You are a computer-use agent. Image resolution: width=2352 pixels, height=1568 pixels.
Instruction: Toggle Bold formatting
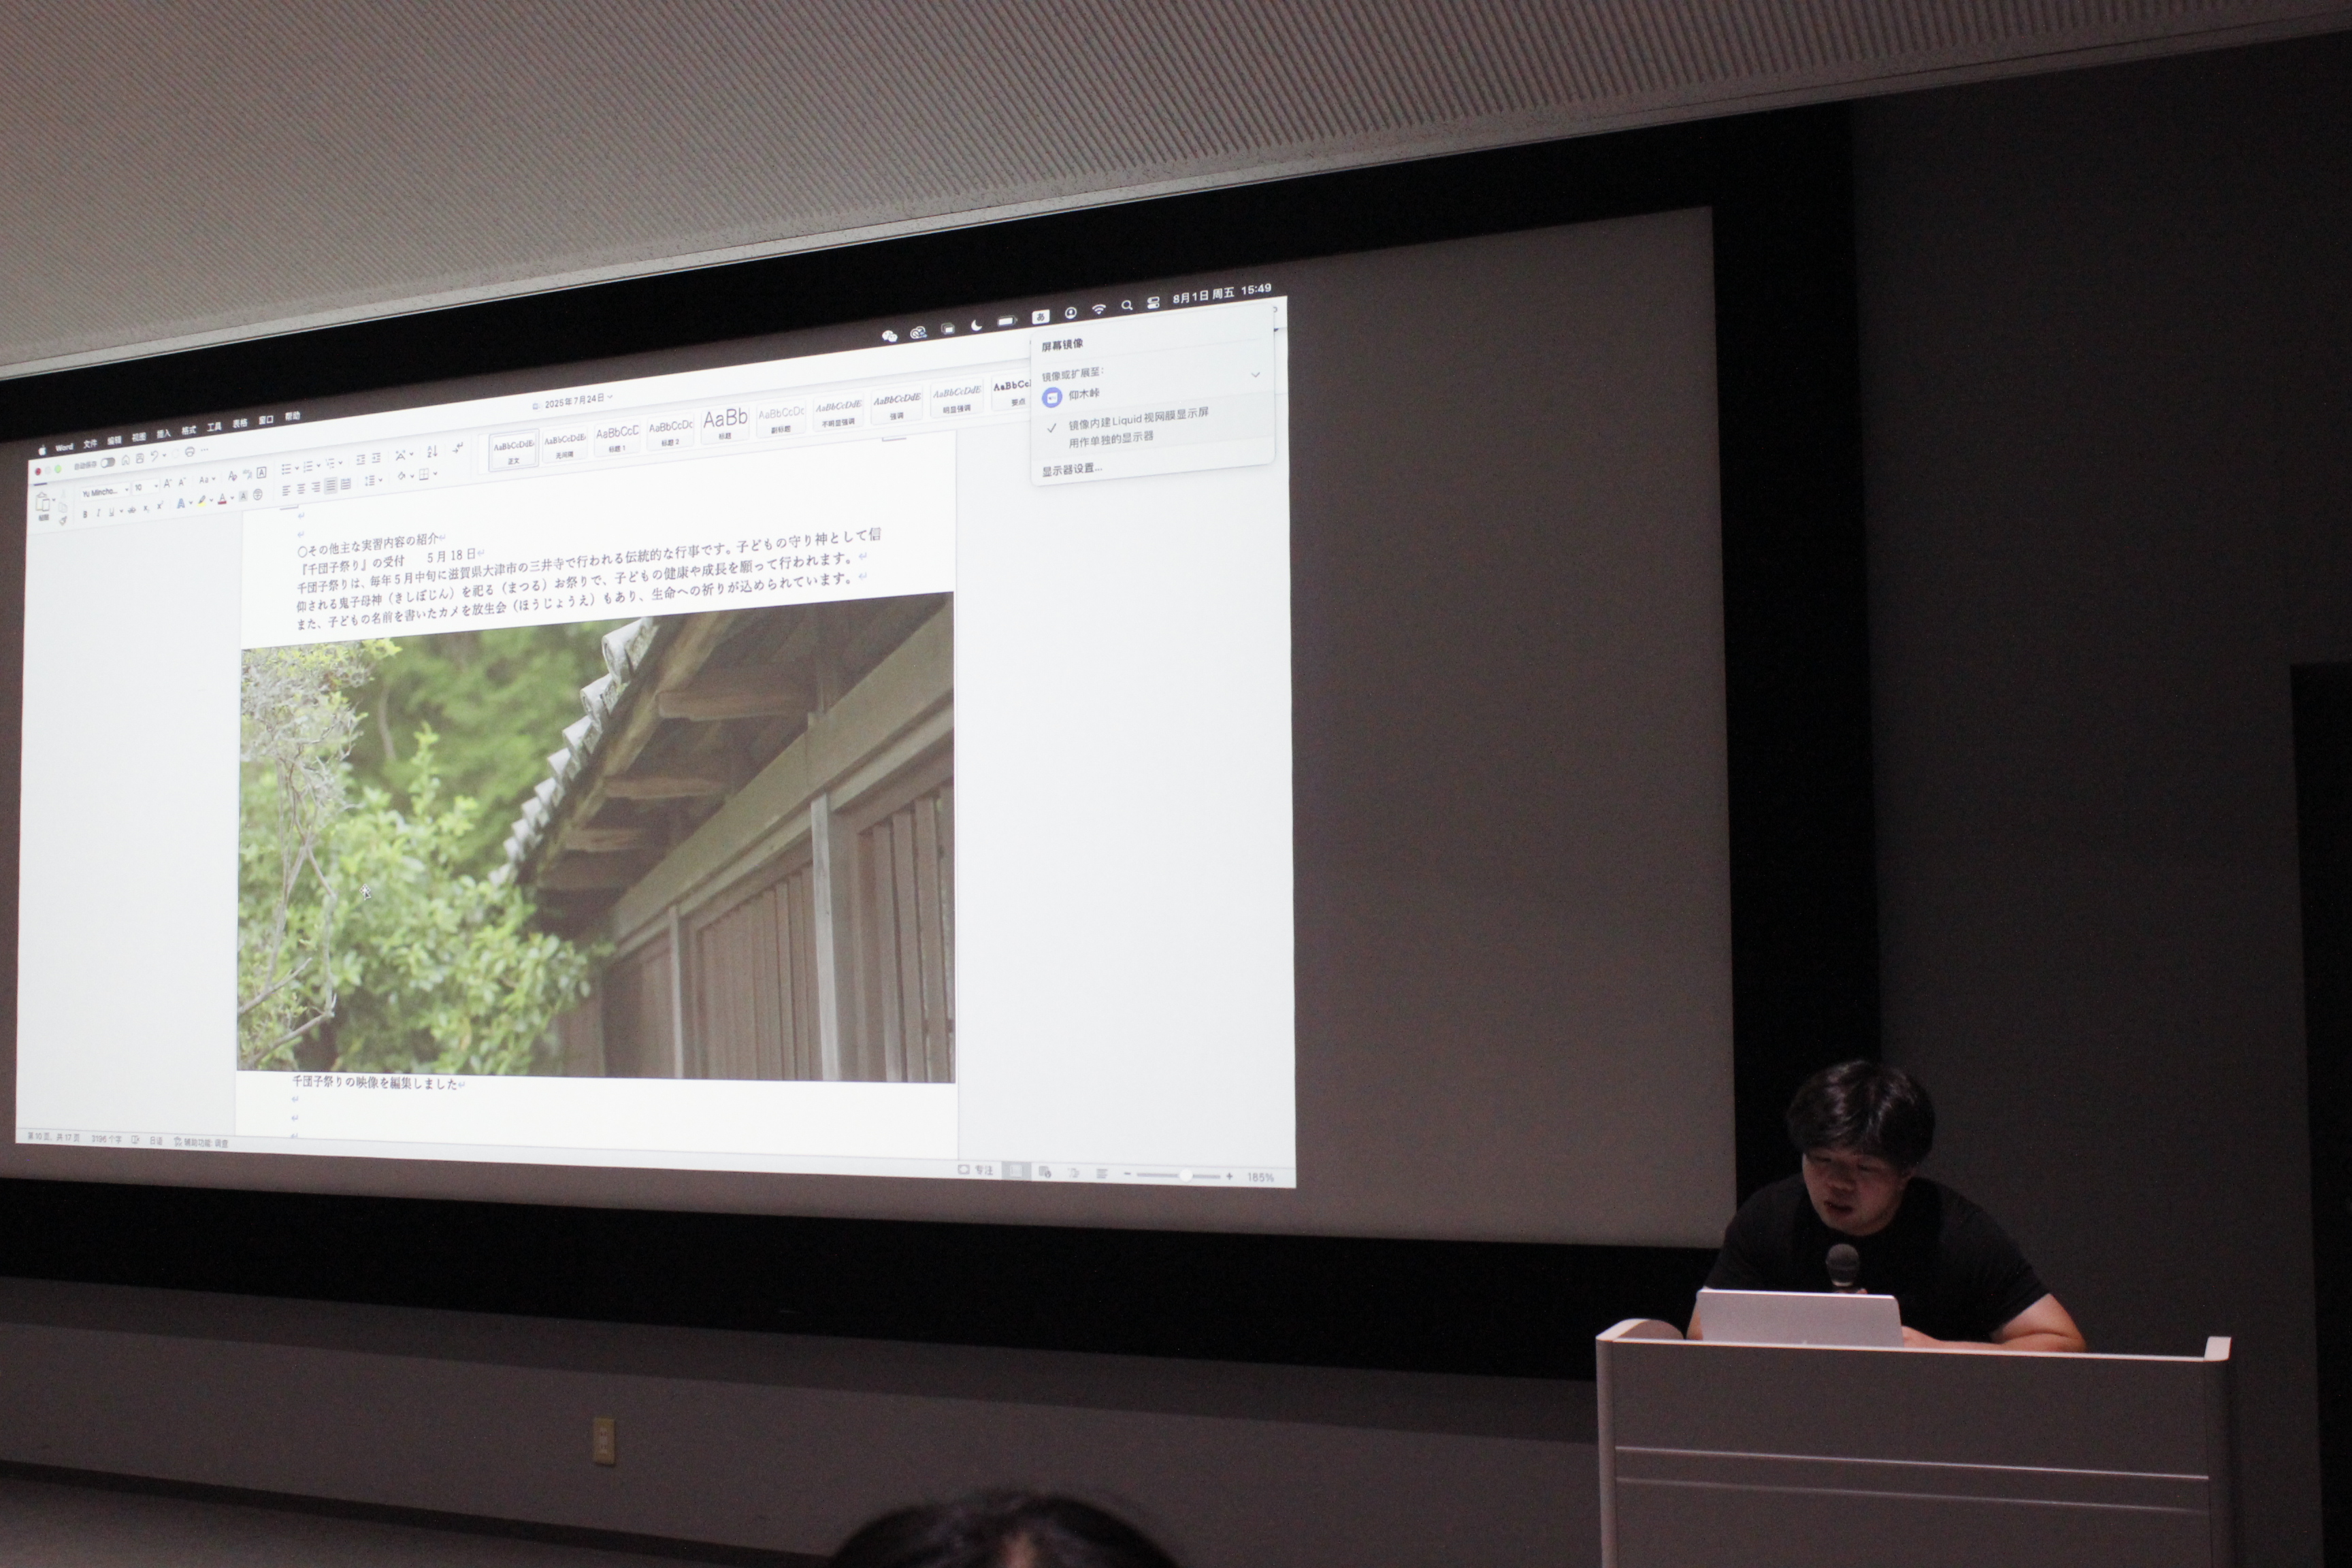point(86,515)
